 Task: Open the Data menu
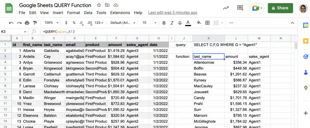(x=88, y=13)
